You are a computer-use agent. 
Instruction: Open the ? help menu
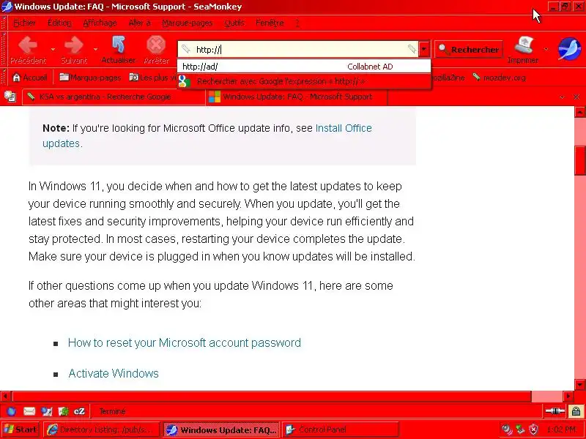tap(297, 23)
